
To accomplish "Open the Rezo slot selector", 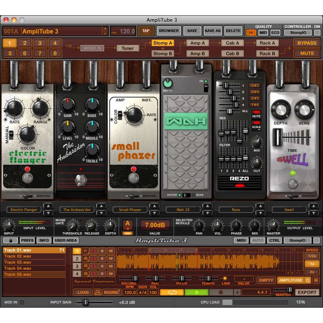I will point(236,210).
